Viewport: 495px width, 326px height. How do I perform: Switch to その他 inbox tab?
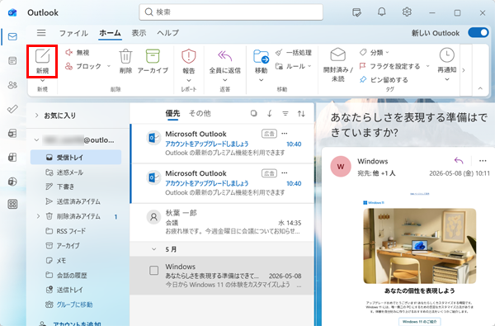[200, 113]
